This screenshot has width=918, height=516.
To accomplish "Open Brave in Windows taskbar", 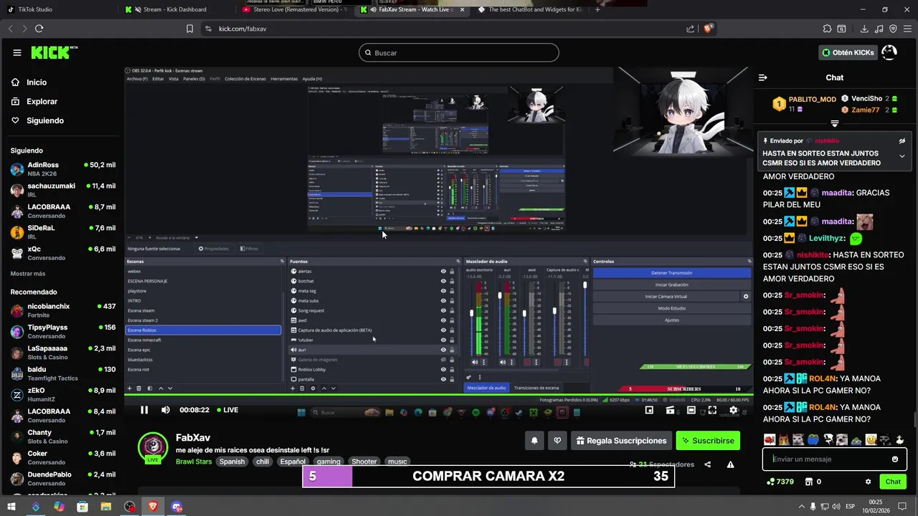I will point(153,507).
